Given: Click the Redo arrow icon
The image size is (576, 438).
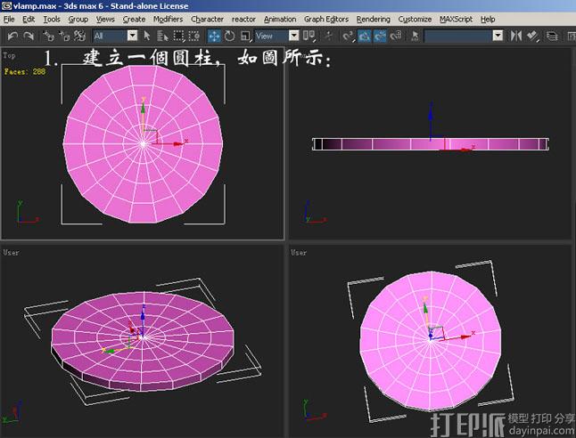Looking at the screenshot, I should [29, 36].
